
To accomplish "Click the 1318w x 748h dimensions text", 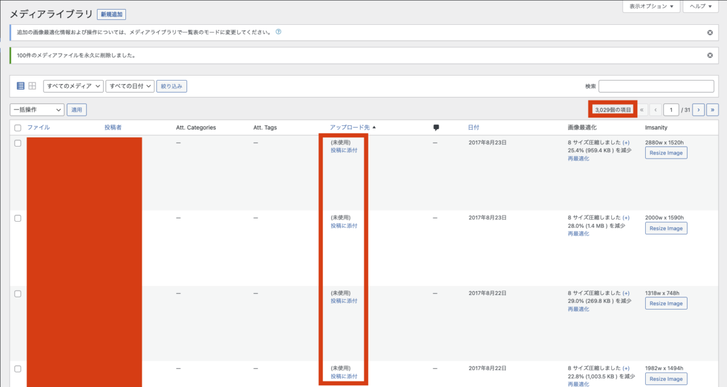I will [x=663, y=293].
